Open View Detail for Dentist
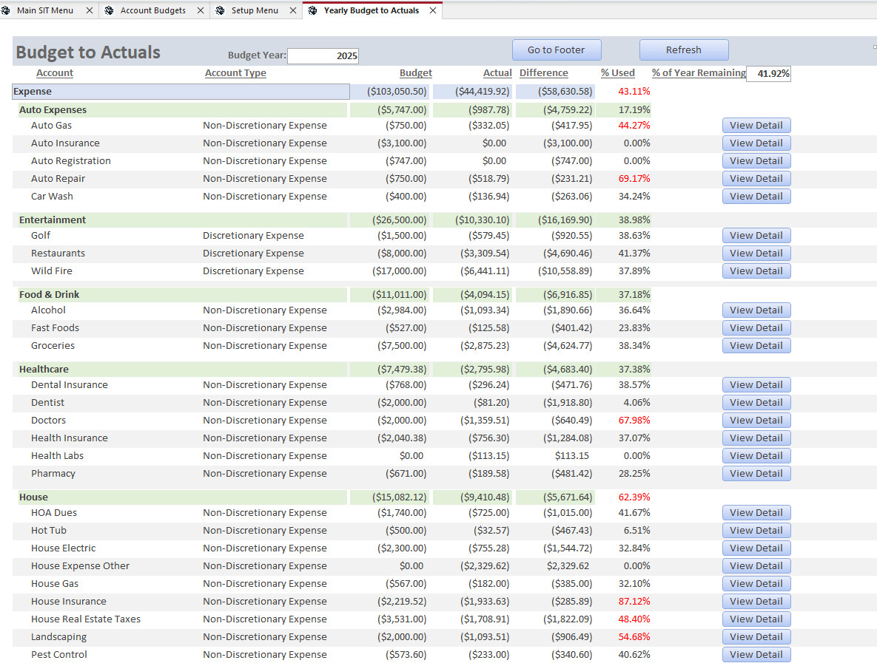The height and width of the screenshot is (663, 877). [756, 403]
